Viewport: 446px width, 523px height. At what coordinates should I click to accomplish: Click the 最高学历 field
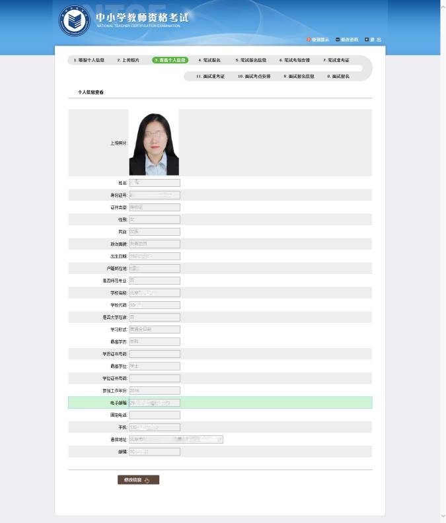click(155, 342)
